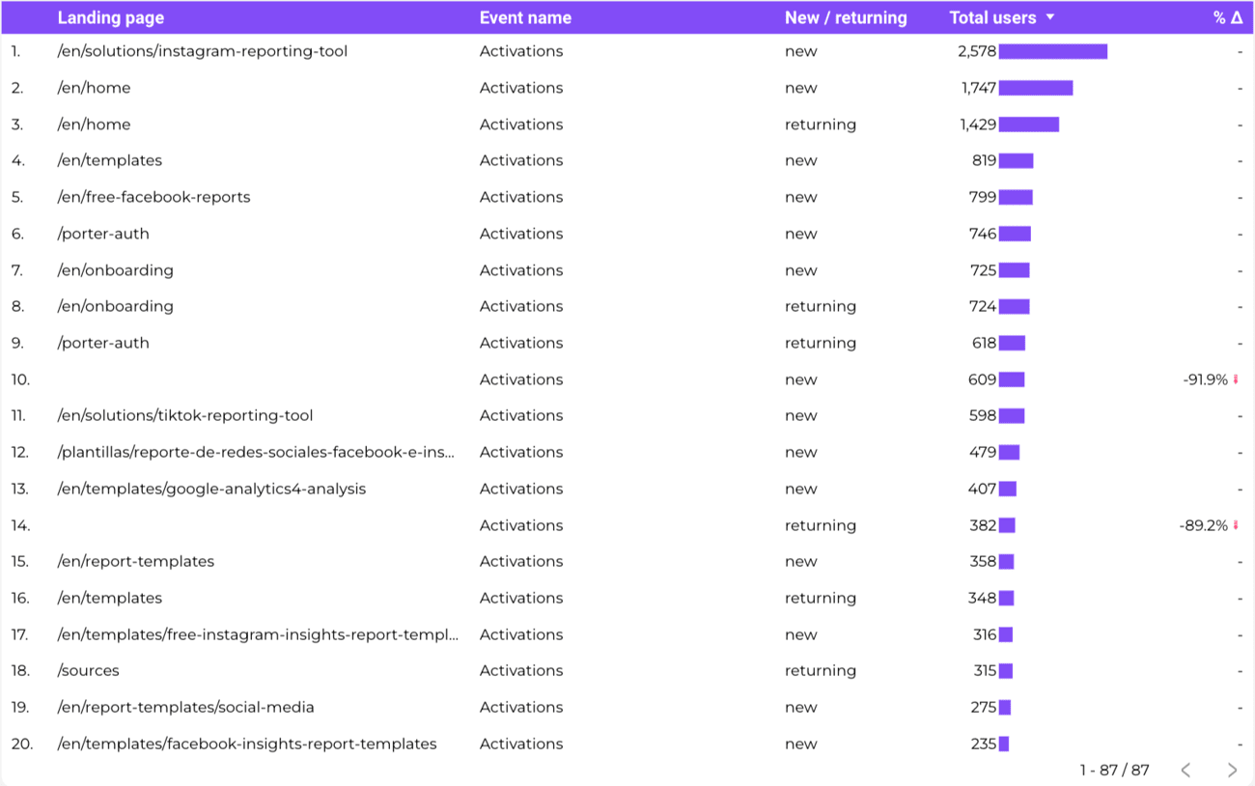Click the -91.9% delta value
Screen dimensions: 1255x786
pyautogui.click(x=1205, y=379)
